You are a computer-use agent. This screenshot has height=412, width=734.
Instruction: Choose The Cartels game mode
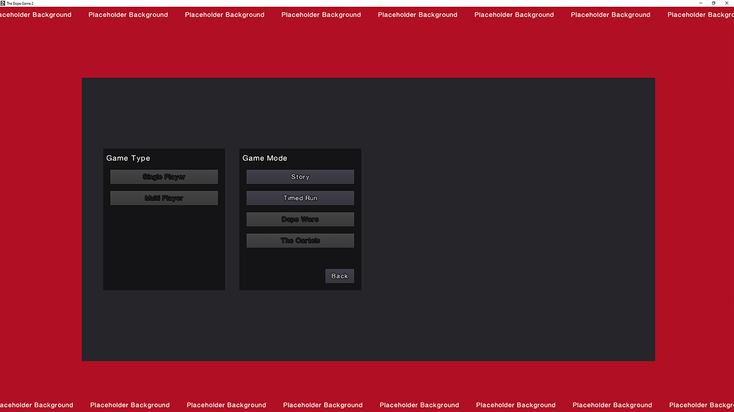[300, 240]
